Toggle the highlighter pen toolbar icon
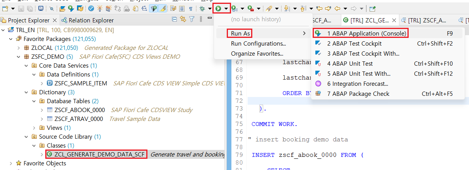Image resolution: width=469 pixels, height=170 pixels. 163,8
